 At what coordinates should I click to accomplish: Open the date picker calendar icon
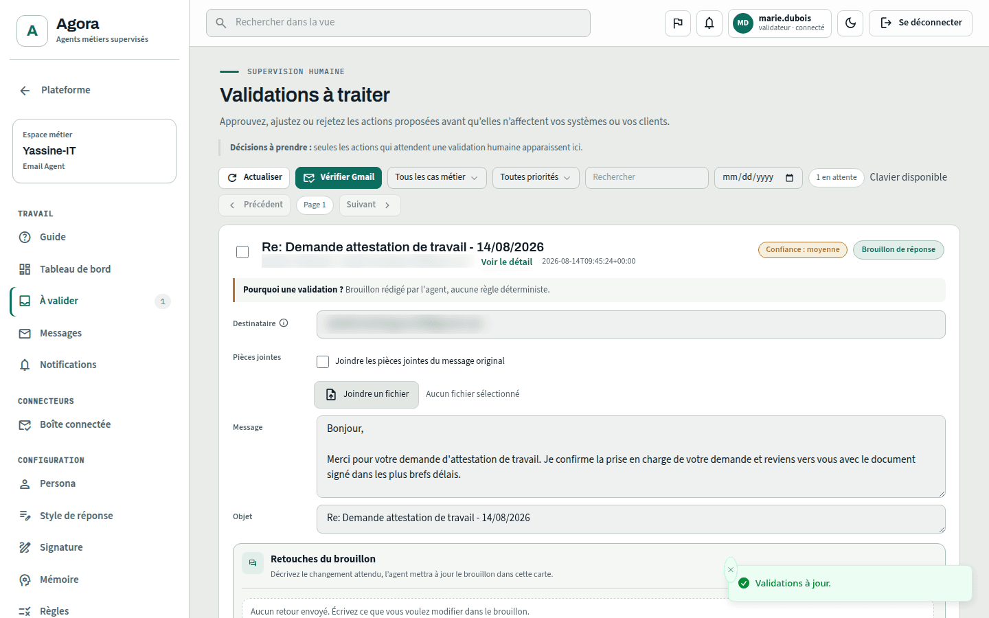tap(789, 178)
